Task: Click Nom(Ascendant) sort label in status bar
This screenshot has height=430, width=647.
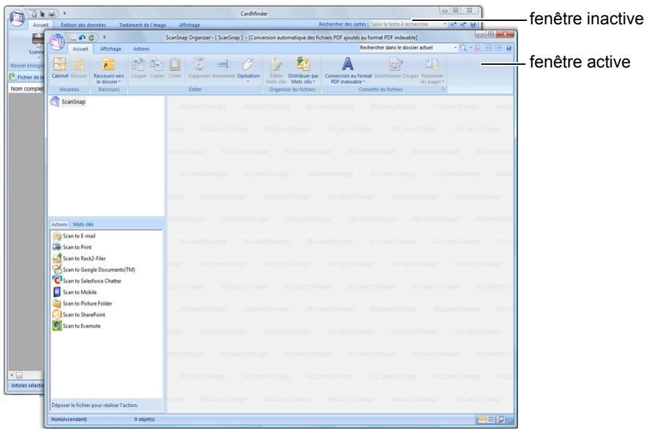Action: point(69,419)
